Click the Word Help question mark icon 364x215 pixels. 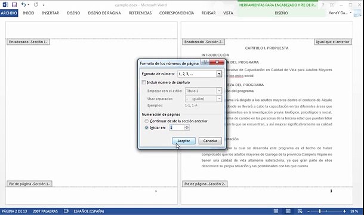coord(323,5)
